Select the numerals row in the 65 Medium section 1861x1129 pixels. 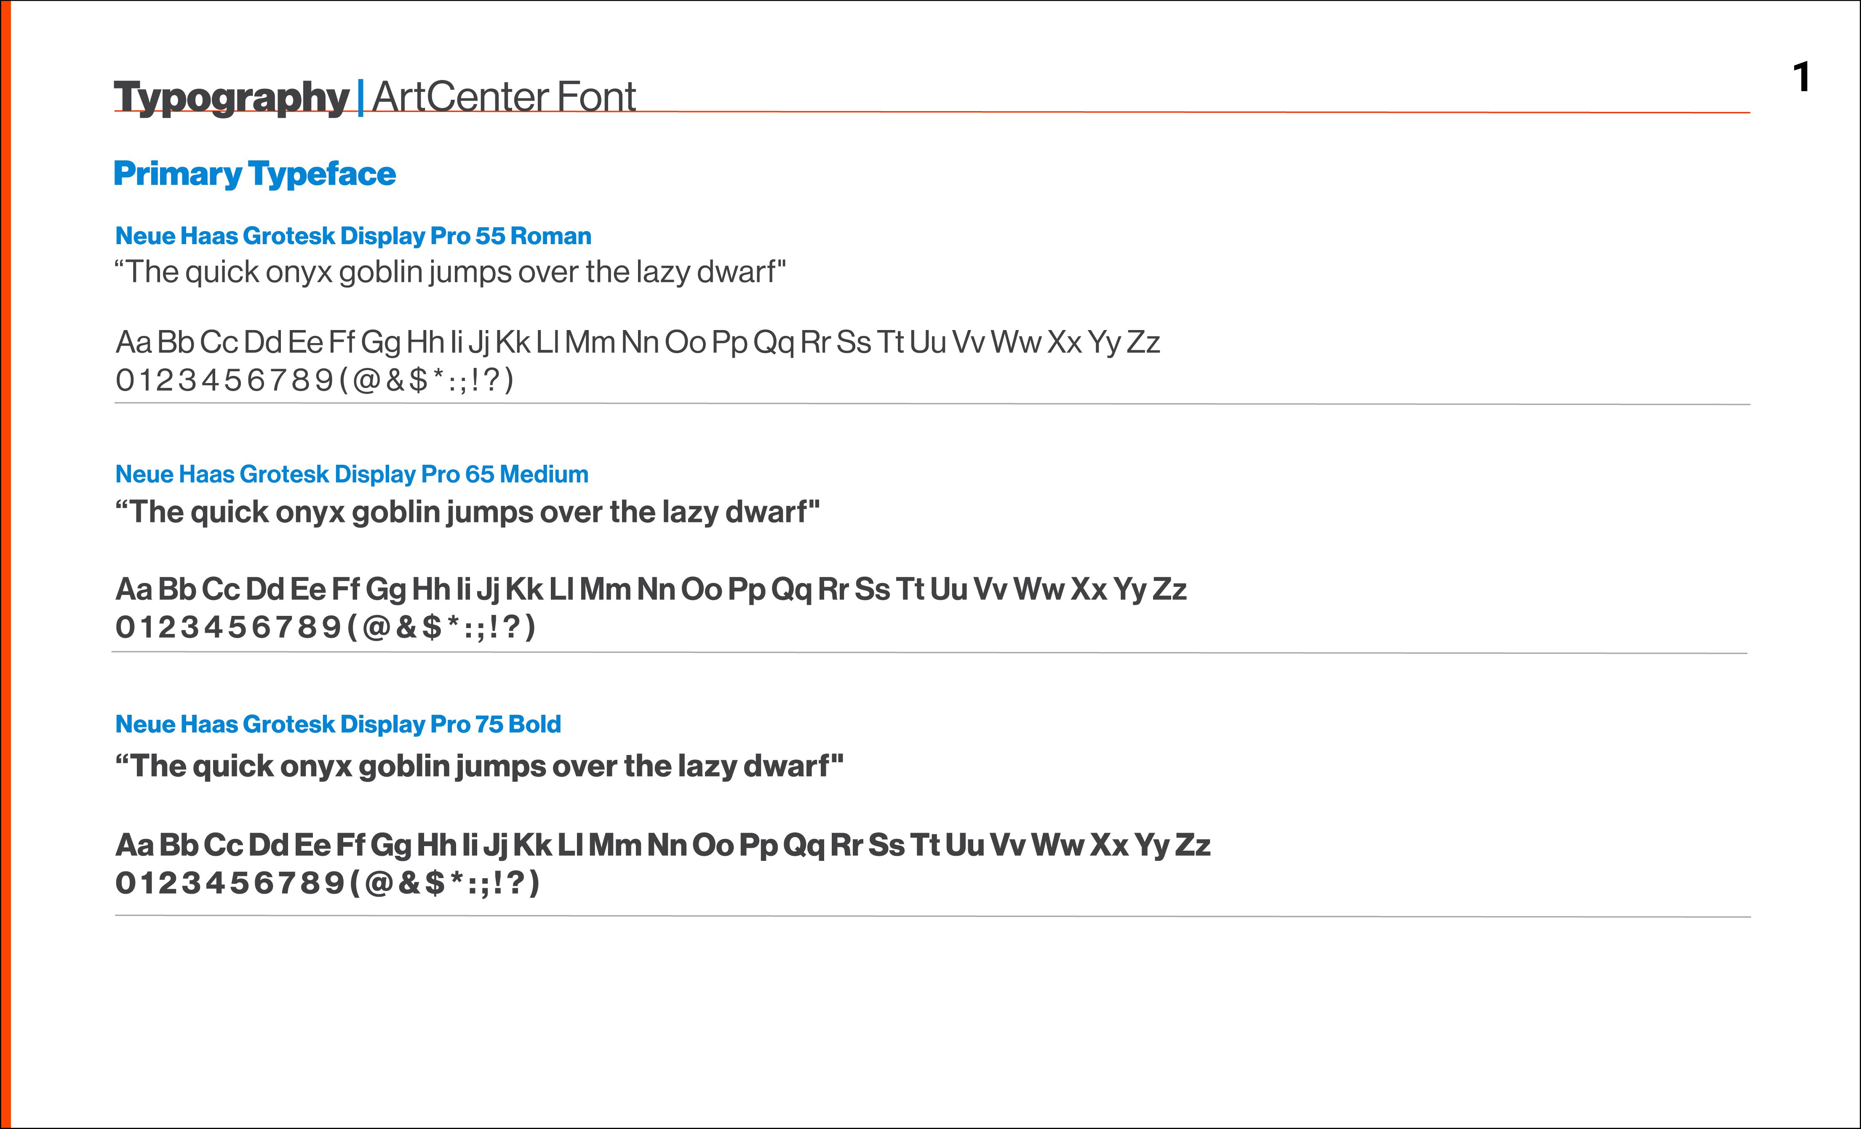[325, 627]
